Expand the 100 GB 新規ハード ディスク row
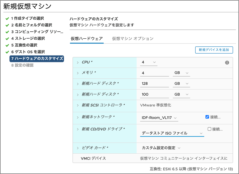Screen dimensions: 239x174 [x=78, y=95]
